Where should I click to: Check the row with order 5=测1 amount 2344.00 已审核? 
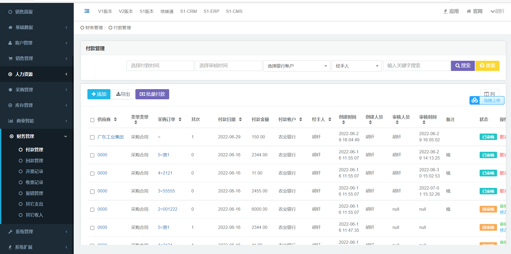[92, 155]
